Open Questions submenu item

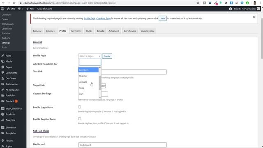7,15
